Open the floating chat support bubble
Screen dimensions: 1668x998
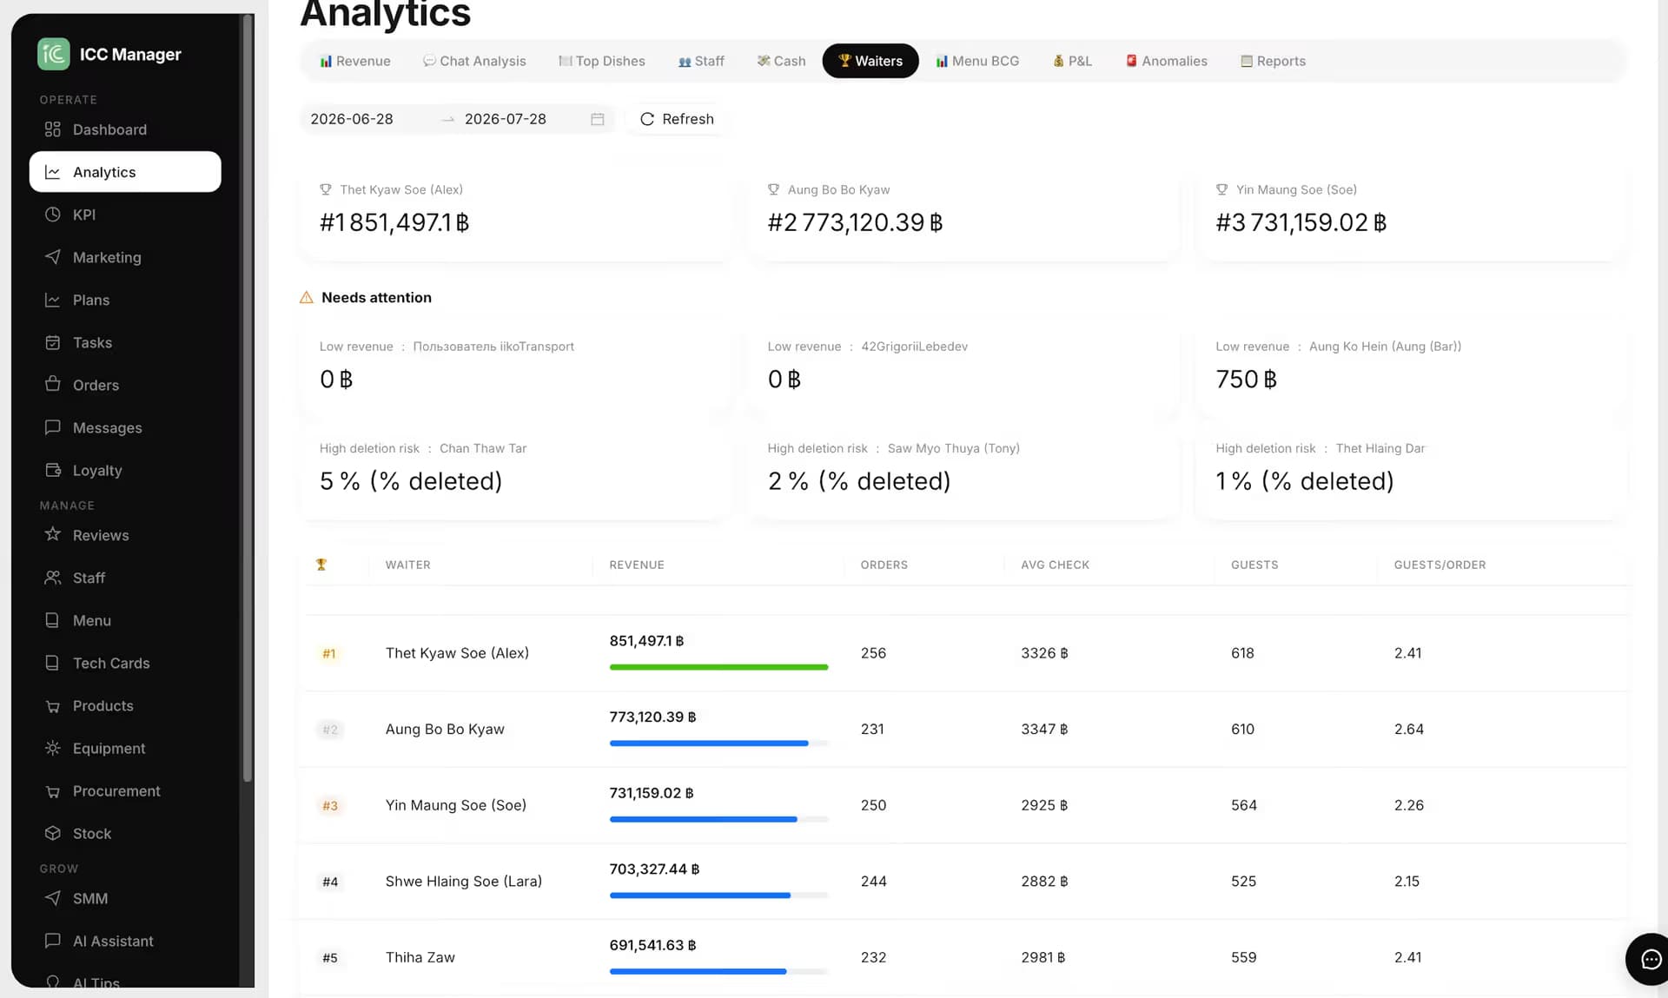click(1650, 959)
